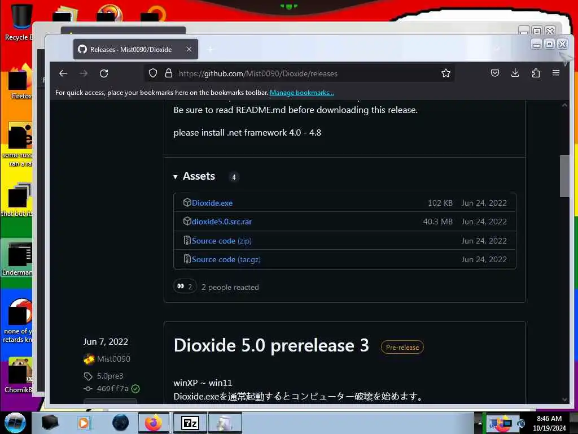
Task: Click the padlock site security icon
Action: [169, 73]
